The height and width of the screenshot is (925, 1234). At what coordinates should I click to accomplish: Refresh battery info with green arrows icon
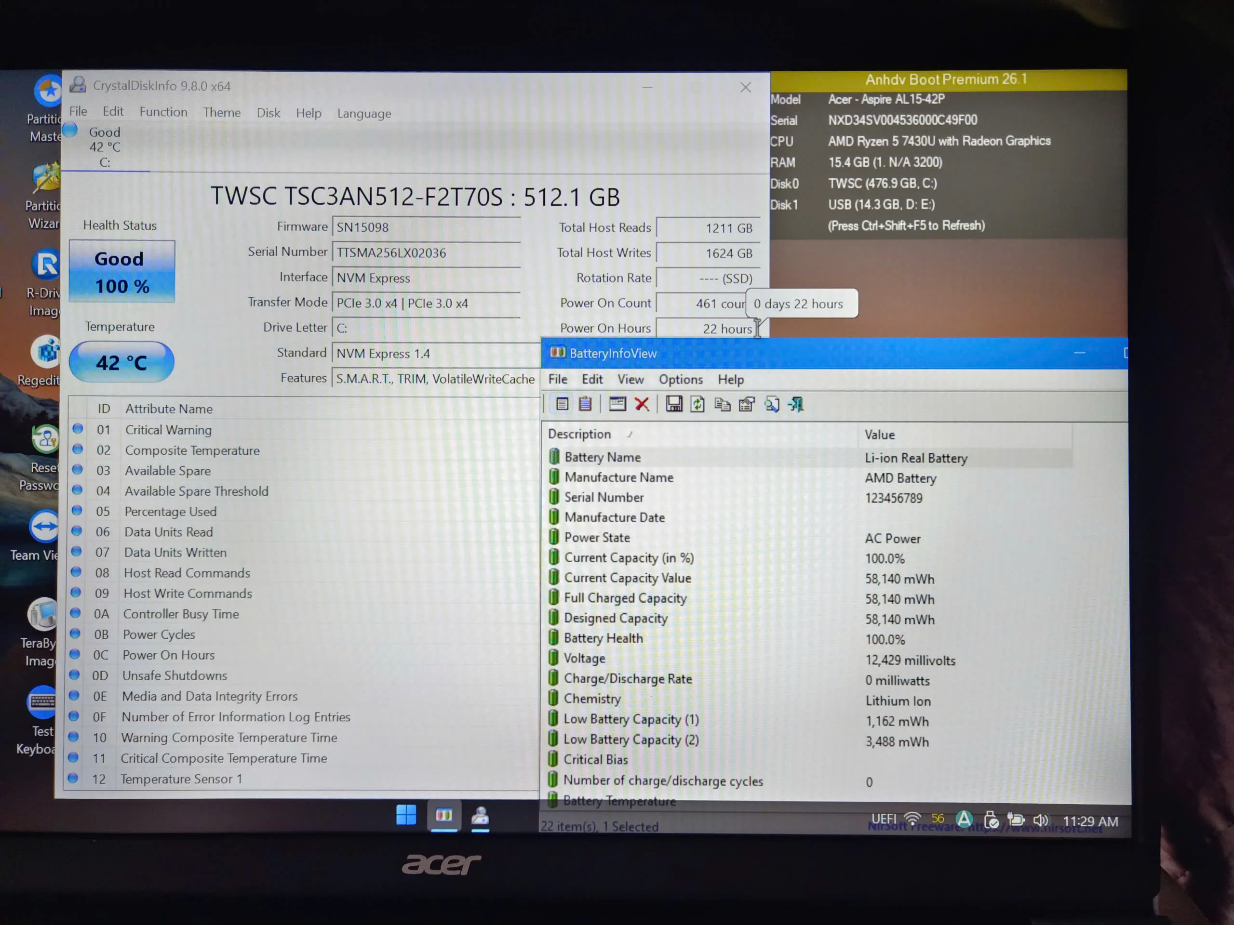click(697, 404)
